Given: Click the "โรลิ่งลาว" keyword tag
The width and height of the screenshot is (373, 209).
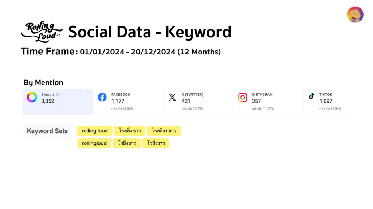Looking at the screenshot, I should [x=127, y=143].
